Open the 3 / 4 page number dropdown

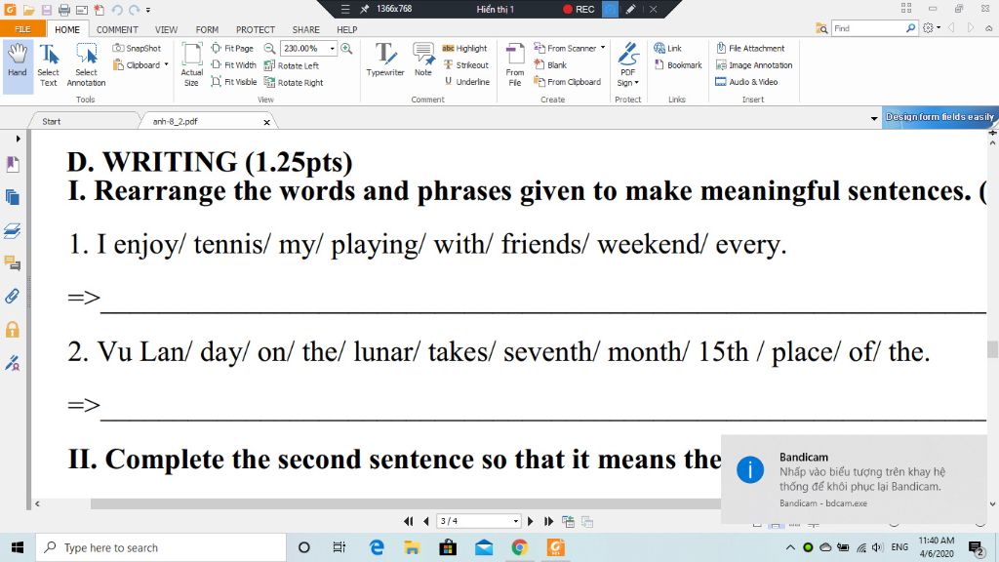click(x=515, y=521)
